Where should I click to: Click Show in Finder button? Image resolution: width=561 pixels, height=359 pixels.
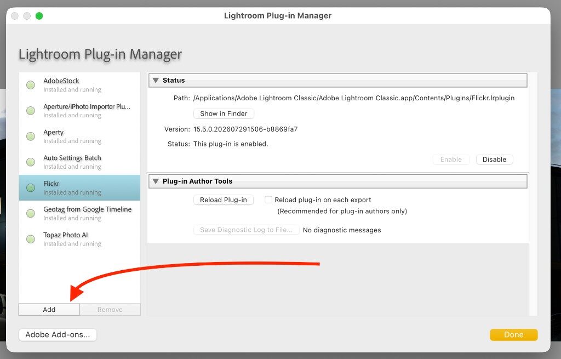[x=224, y=113]
